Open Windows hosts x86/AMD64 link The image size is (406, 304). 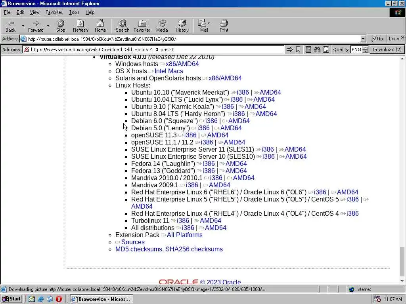182,64
